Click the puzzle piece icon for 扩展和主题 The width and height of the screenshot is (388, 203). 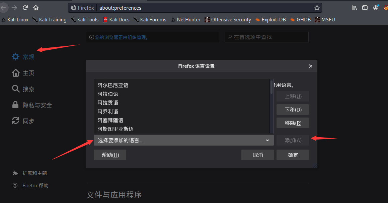pyautogui.click(x=15, y=173)
